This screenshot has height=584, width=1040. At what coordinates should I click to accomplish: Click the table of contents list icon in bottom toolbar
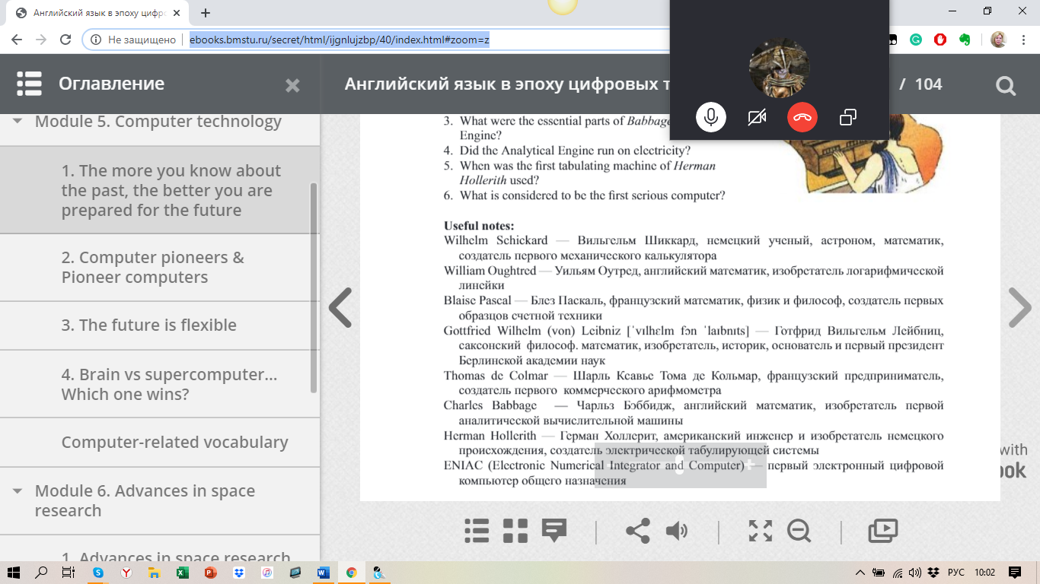click(x=477, y=530)
